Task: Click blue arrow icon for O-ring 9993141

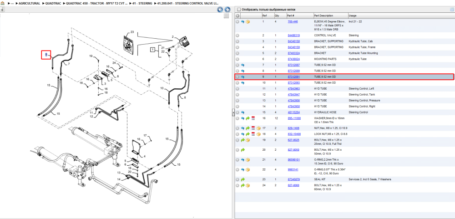Action: pyautogui.click(x=243, y=170)
